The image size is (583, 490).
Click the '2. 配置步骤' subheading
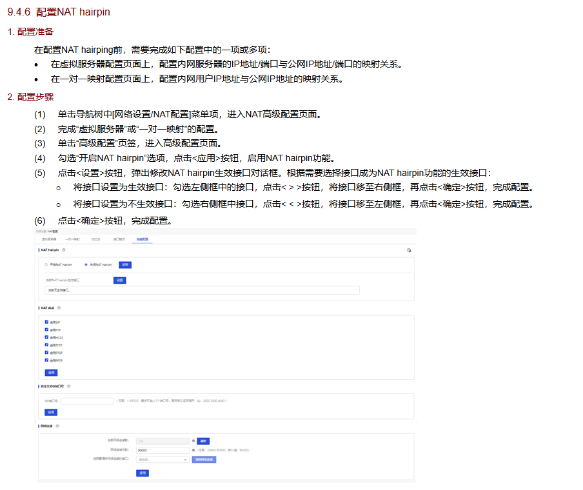pos(30,97)
